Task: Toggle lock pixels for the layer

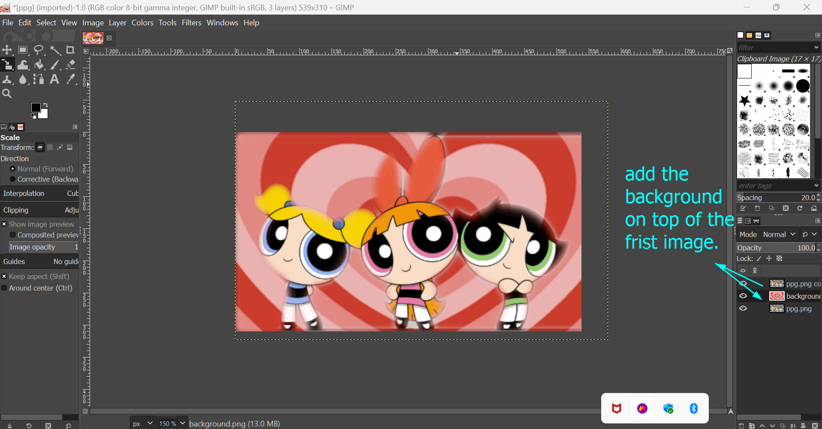Action: (x=759, y=258)
